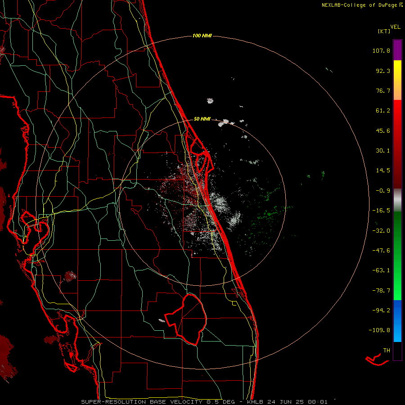
Task: Click the Lake Okeechobee outline on map
Action: 186,319
